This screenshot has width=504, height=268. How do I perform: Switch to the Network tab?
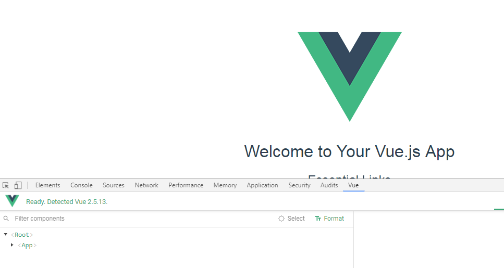point(146,185)
